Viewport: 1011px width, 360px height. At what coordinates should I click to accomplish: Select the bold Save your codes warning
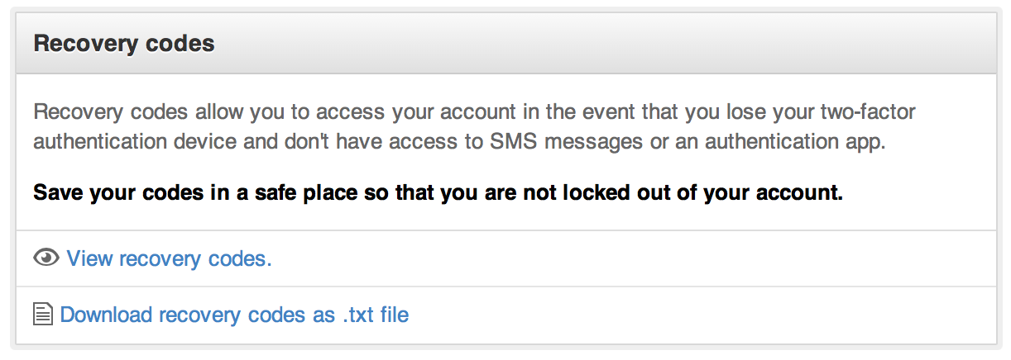(438, 193)
